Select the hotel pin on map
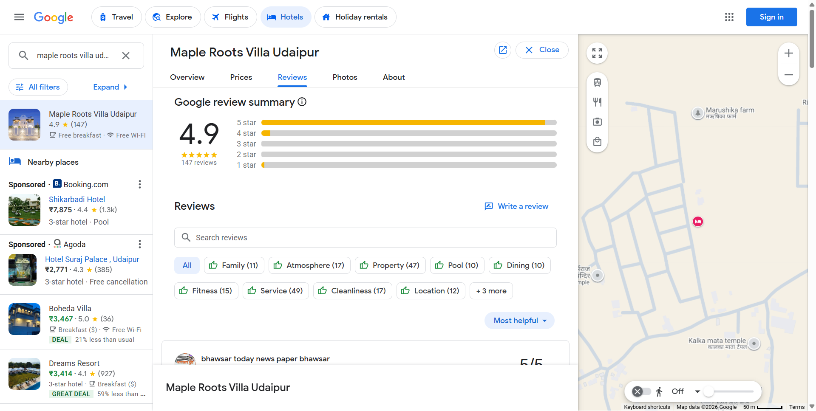This screenshot has width=816, height=411. pos(698,221)
